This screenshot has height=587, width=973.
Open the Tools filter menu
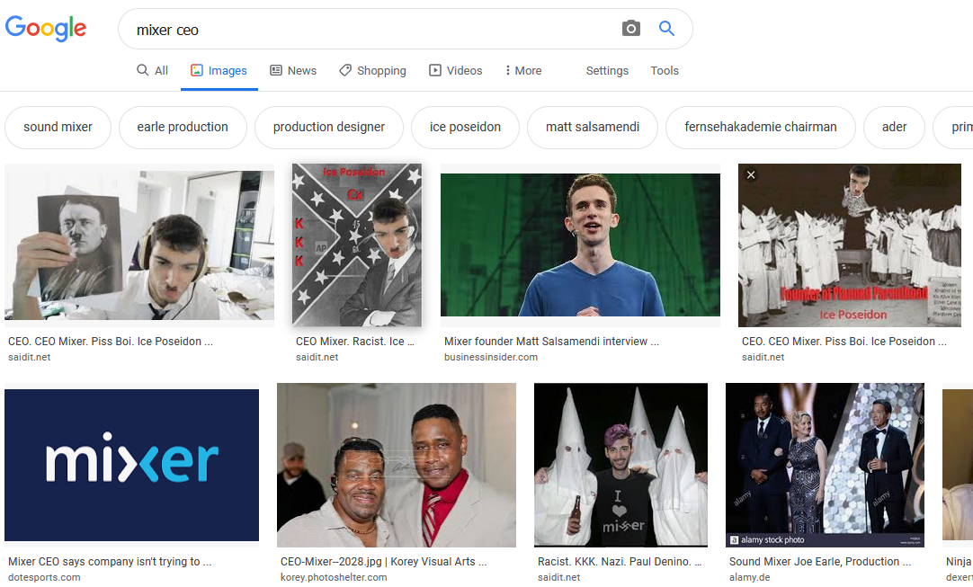[x=665, y=71]
